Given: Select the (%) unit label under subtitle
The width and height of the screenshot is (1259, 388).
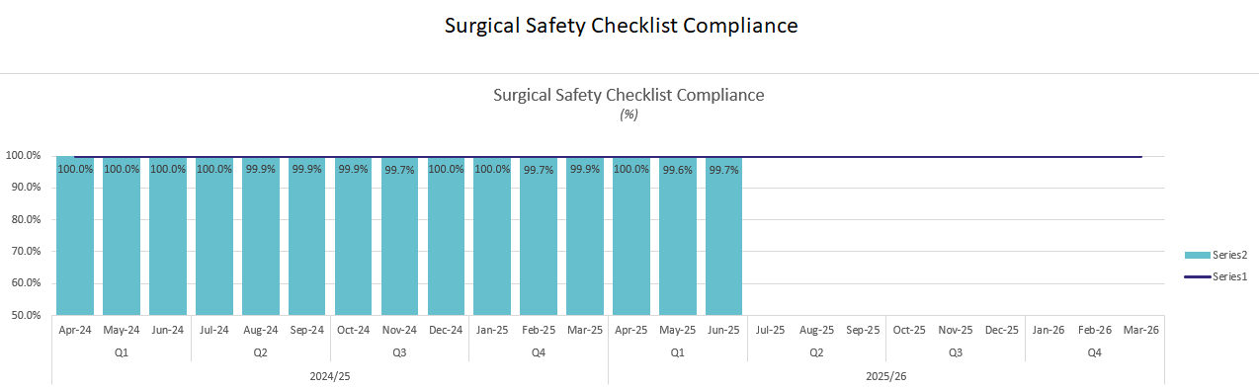Looking at the screenshot, I should 629,114.
